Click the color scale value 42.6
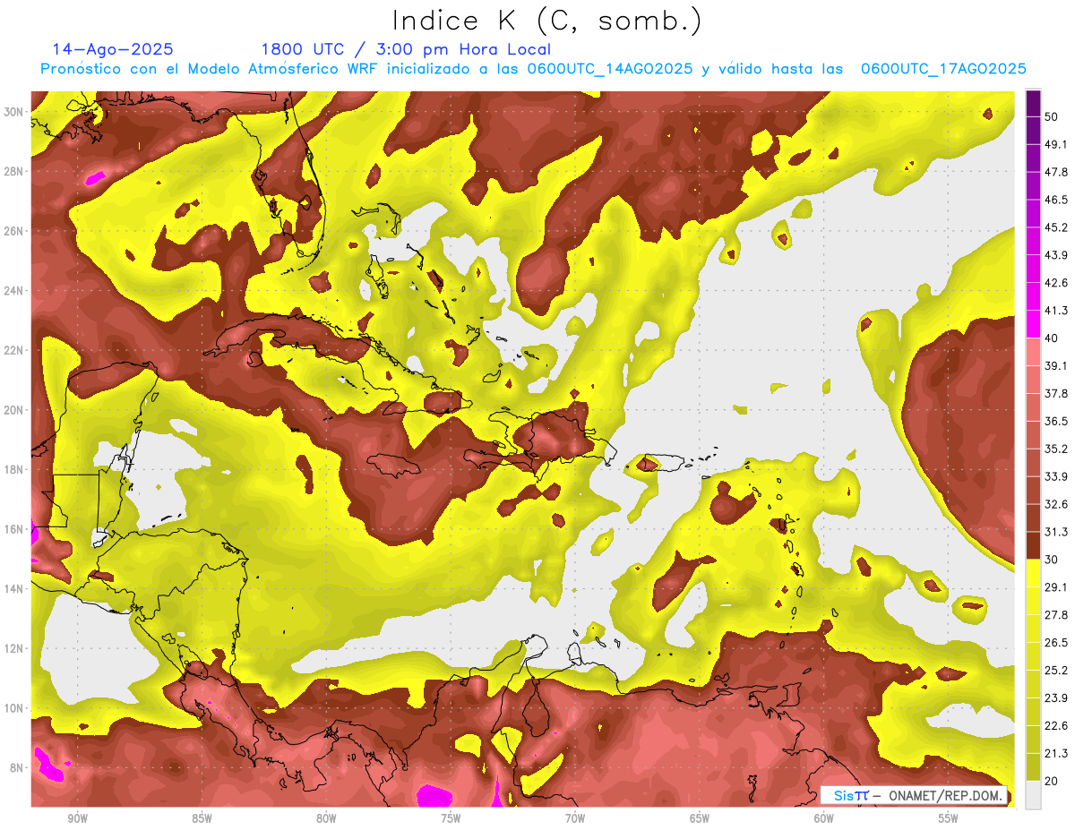 coord(1056,283)
